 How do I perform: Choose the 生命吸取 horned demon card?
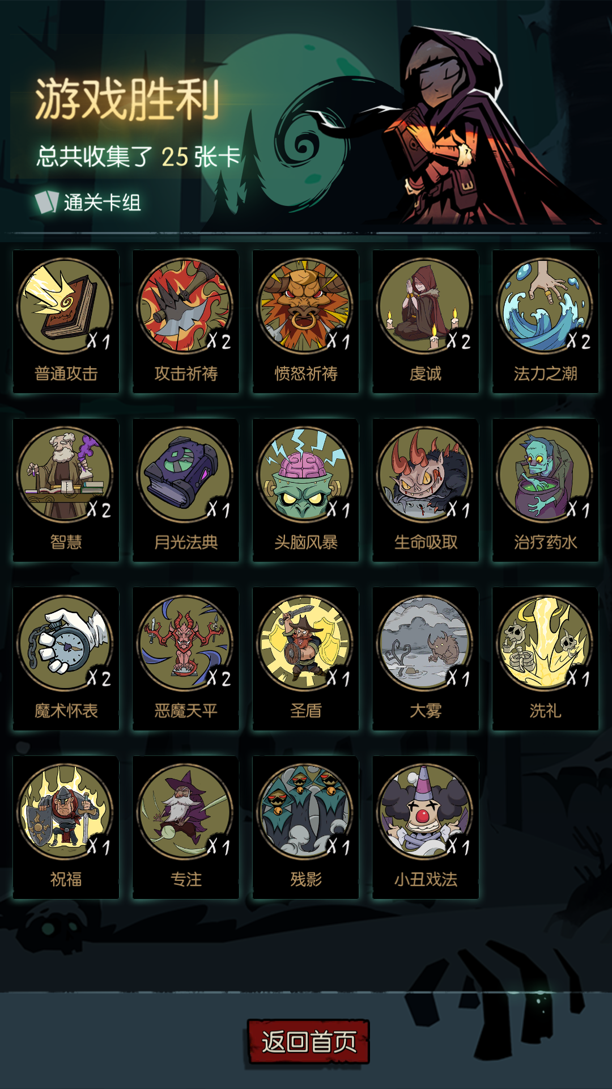pyautogui.click(x=426, y=490)
